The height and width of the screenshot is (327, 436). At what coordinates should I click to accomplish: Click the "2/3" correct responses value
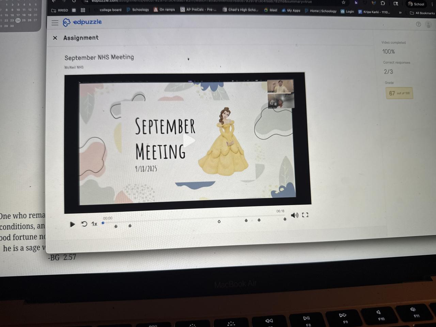(388, 72)
